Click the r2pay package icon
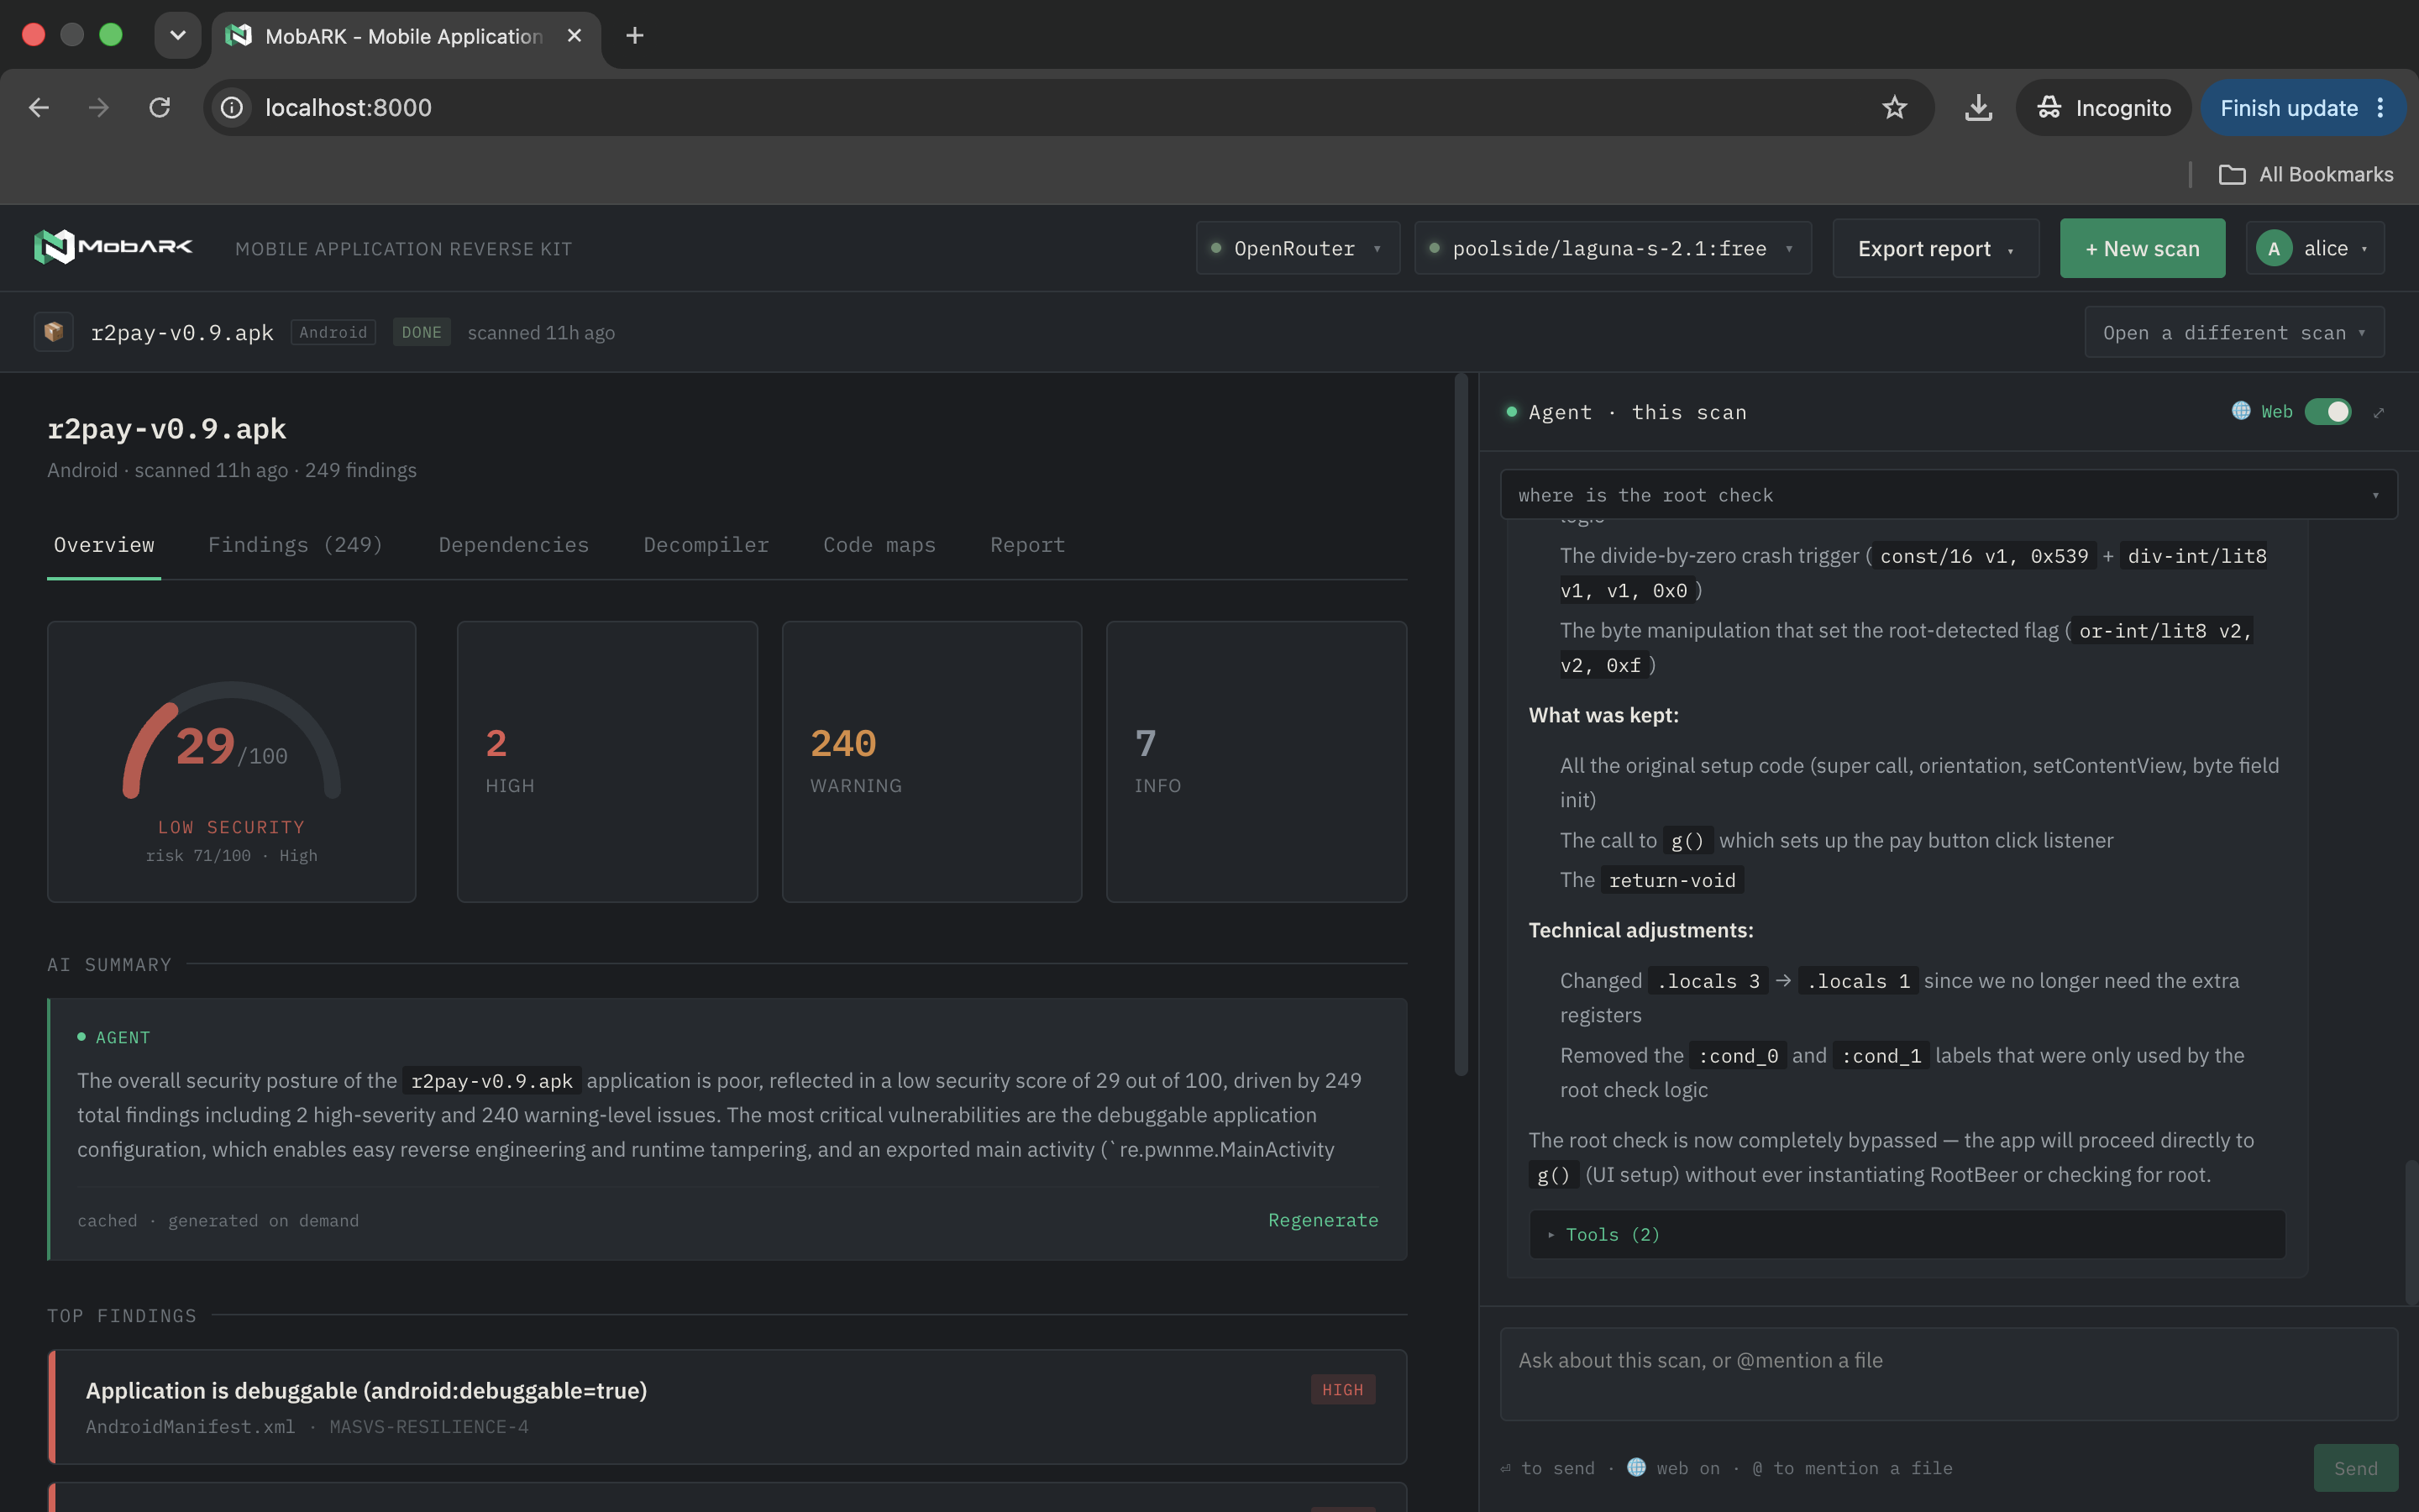Viewport: 2419px width, 1512px height. pyautogui.click(x=54, y=332)
